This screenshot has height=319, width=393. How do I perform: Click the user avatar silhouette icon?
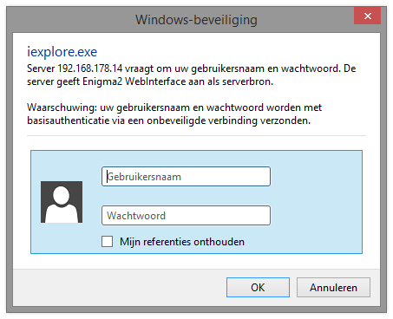coord(62,202)
